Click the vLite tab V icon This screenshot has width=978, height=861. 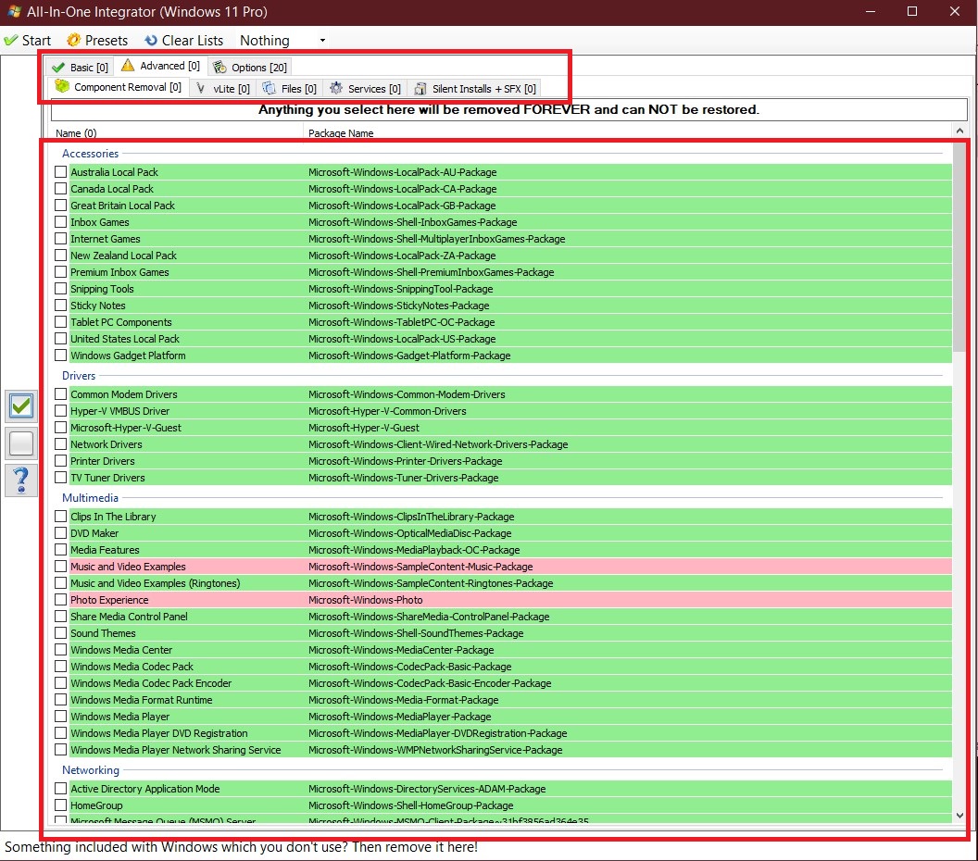(x=200, y=89)
